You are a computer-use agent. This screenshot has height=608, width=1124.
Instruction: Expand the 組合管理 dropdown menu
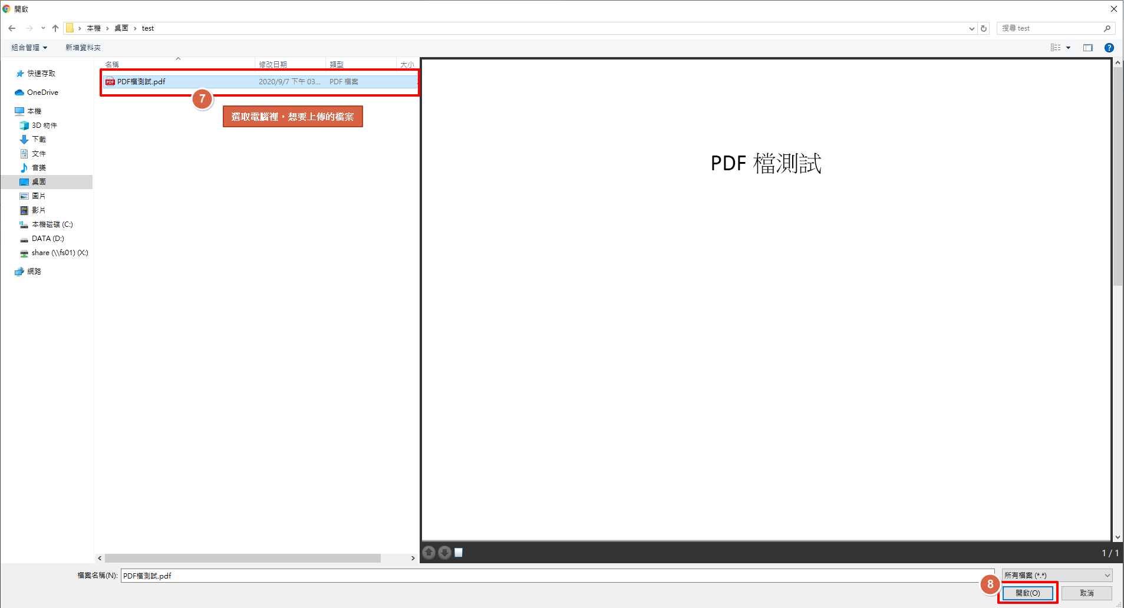[x=29, y=48]
